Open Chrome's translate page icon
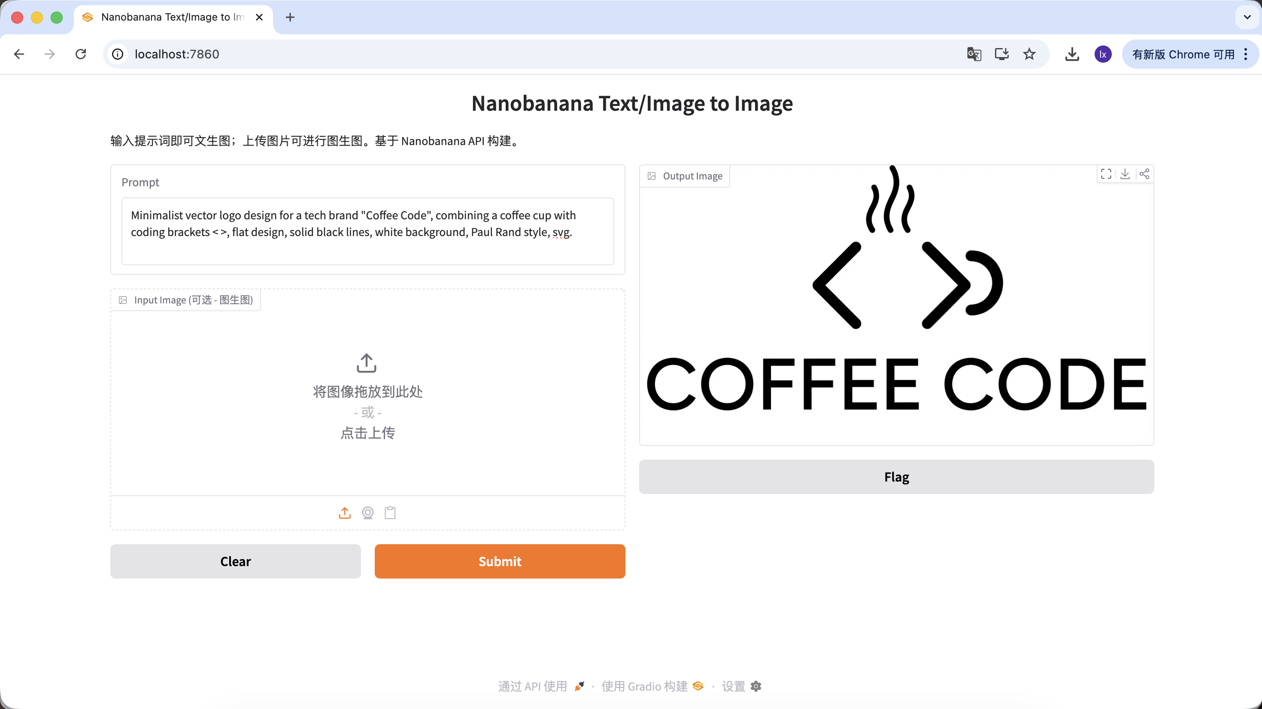 974,54
